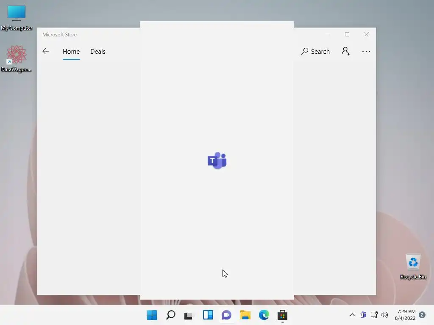
Task: Go back using Microsoft Store back arrow
Action: pyautogui.click(x=46, y=51)
